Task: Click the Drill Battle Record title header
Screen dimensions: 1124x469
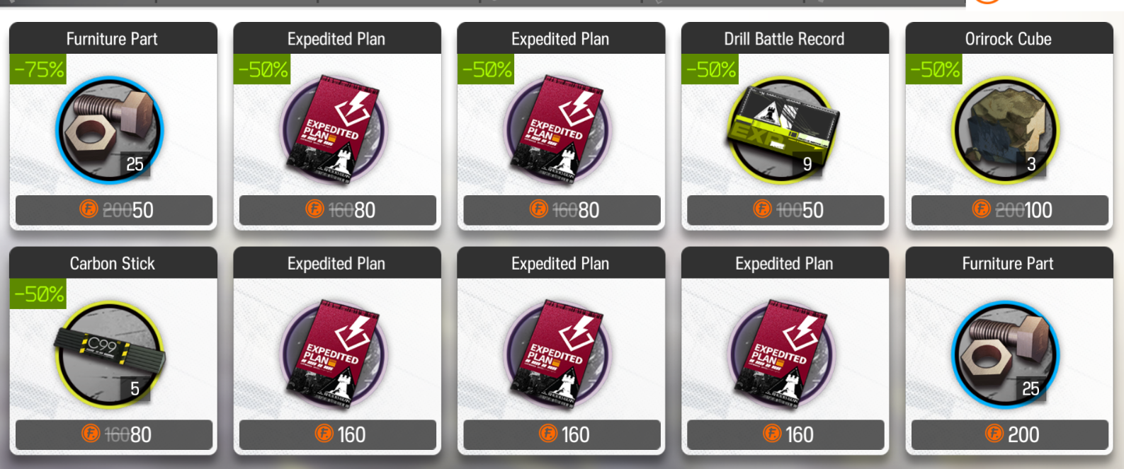Action: coord(785,38)
